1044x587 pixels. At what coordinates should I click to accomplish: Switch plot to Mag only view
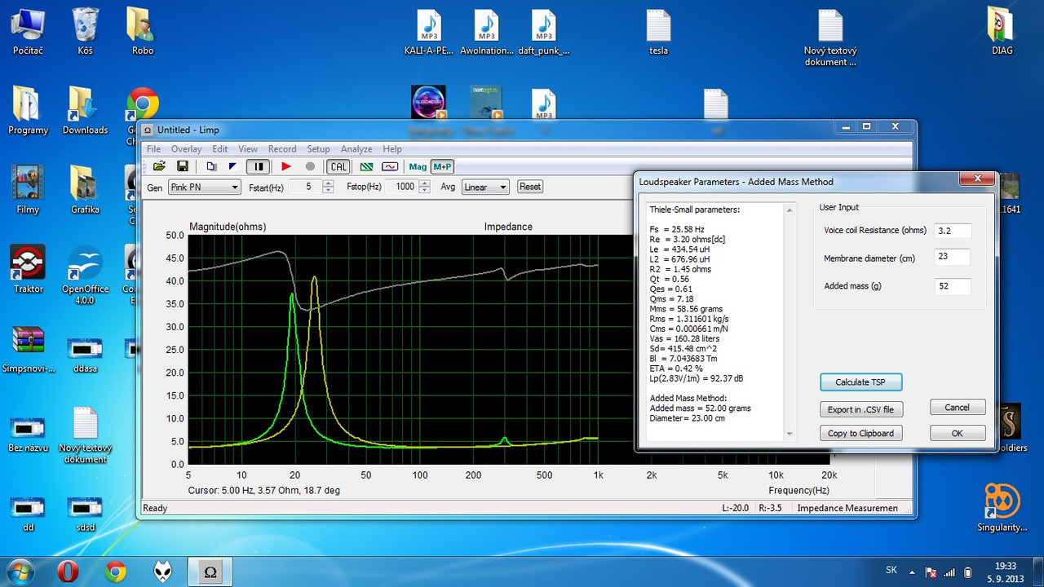418,166
